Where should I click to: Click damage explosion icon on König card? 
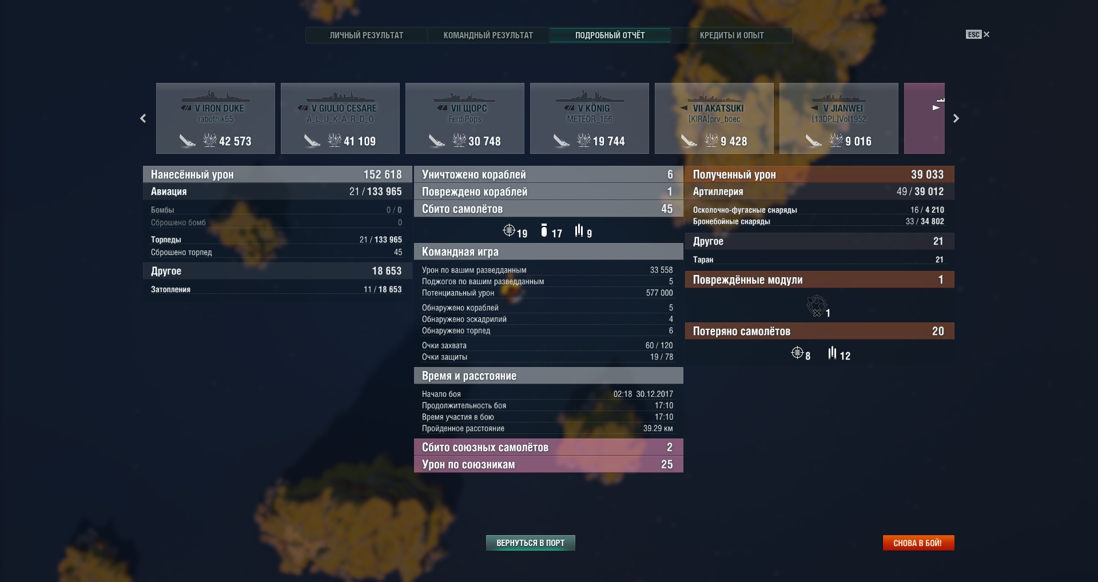click(583, 140)
